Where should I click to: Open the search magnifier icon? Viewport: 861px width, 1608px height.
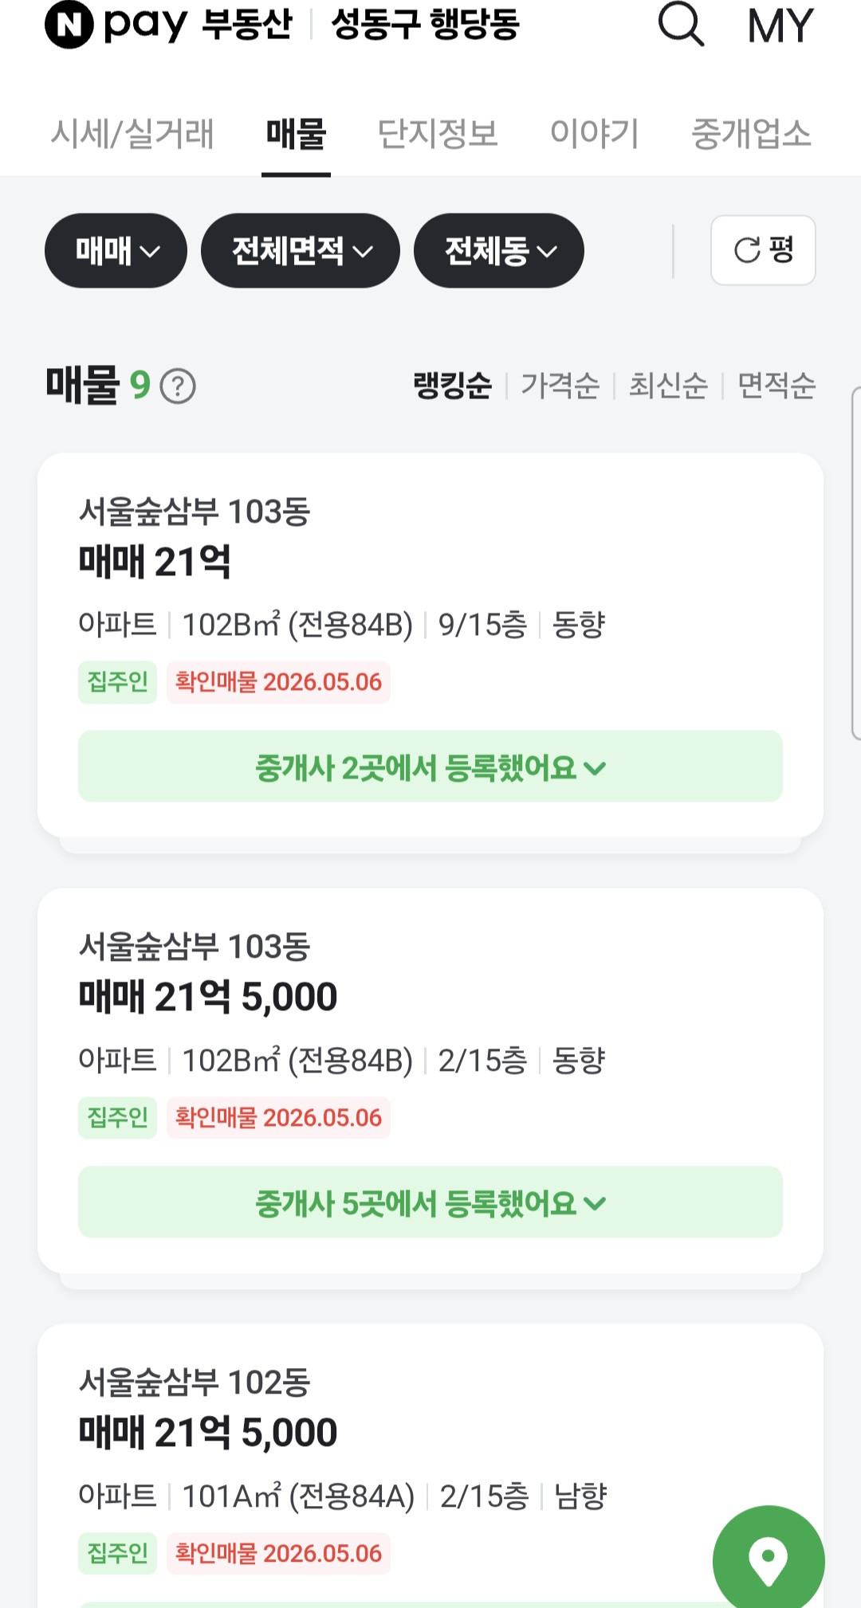point(682,24)
